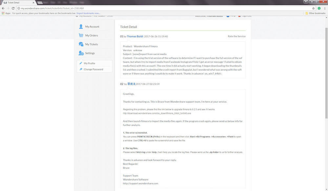Click the 'Greetings,' text in the reply
Viewport: 328px width, 191px height.
(129, 94)
